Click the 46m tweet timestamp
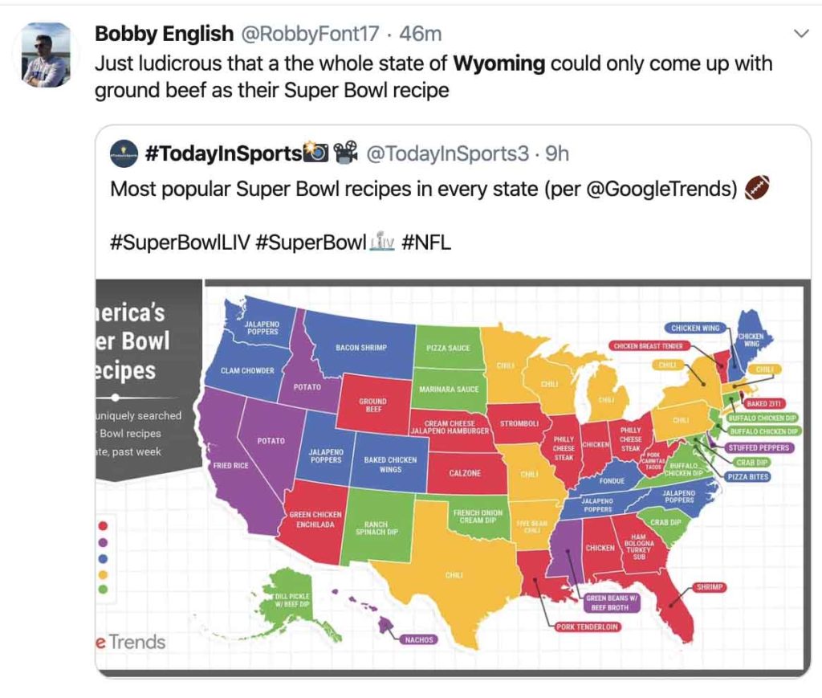Image resolution: width=822 pixels, height=698 pixels. coord(421,34)
